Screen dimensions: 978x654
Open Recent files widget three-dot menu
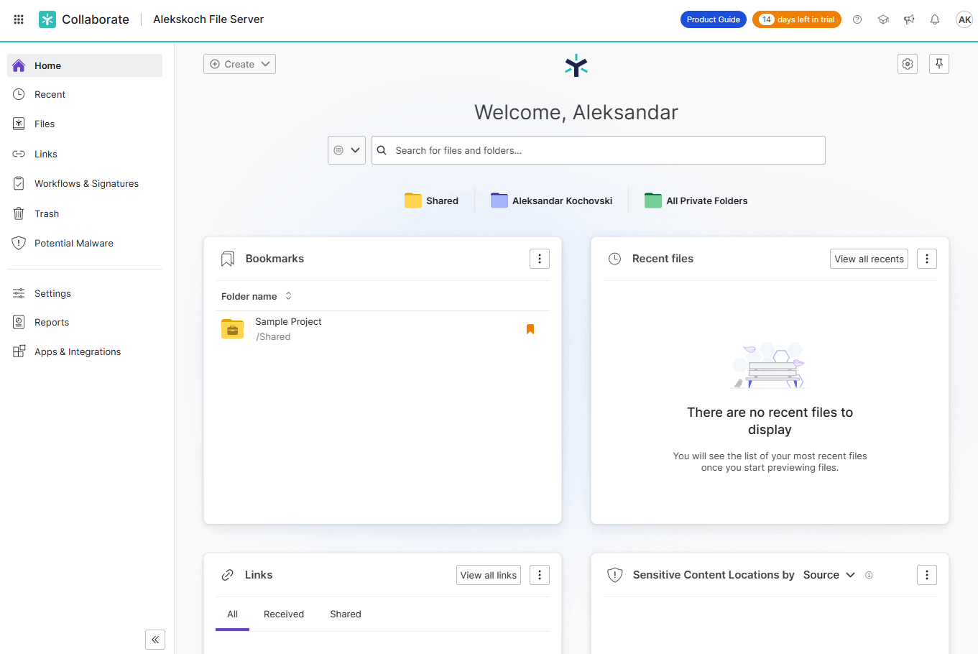pyautogui.click(x=927, y=259)
